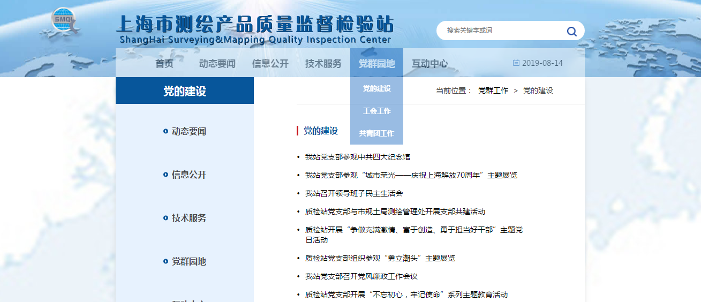The width and height of the screenshot is (701, 302).
Task: Click the English title ShangHai Surveying&Mapping Quality Inspection Center
Action: tap(255, 40)
